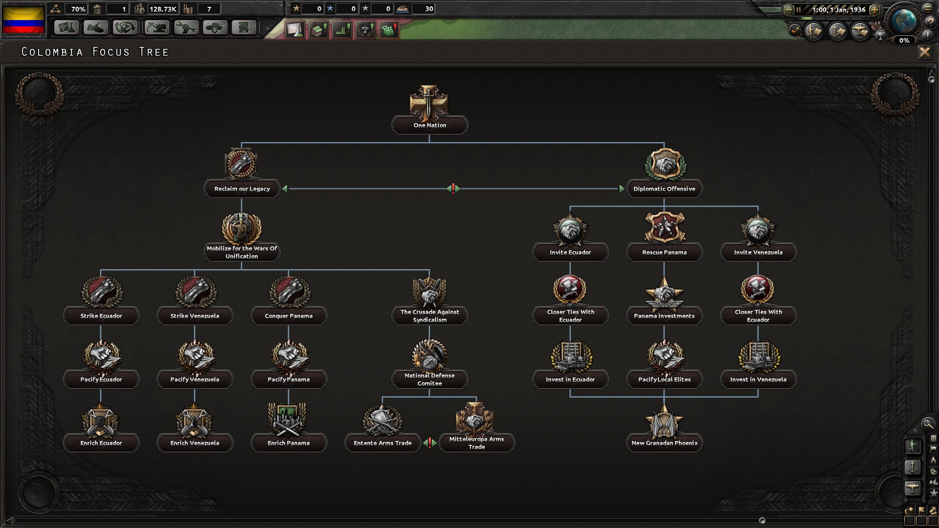Select the Enrich Ecuador focus
This screenshot has width=939, height=528.
101,428
